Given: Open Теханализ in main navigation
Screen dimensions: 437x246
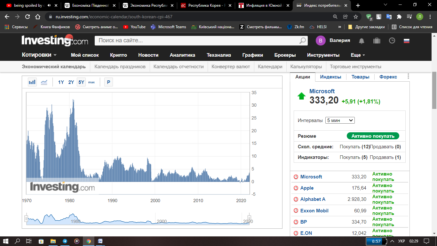Looking at the screenshot, I should [219, 55].
